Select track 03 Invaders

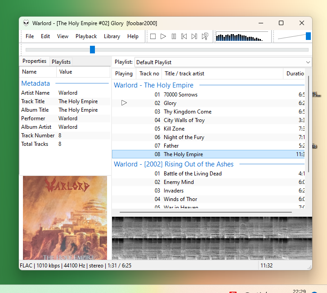coord(208,191)
